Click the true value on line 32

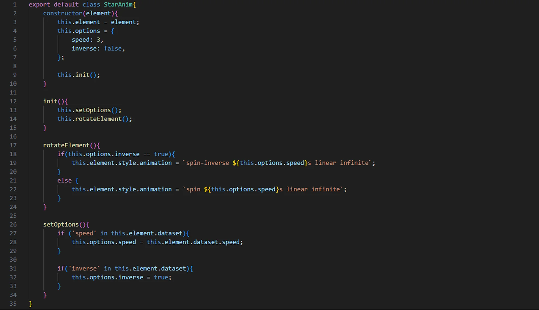point(161,277)
